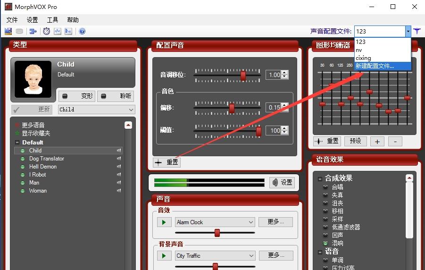This screenshot has width=425, height=270.
Task: Collapse the Default voice group
Action: click(x=17, y=142)
